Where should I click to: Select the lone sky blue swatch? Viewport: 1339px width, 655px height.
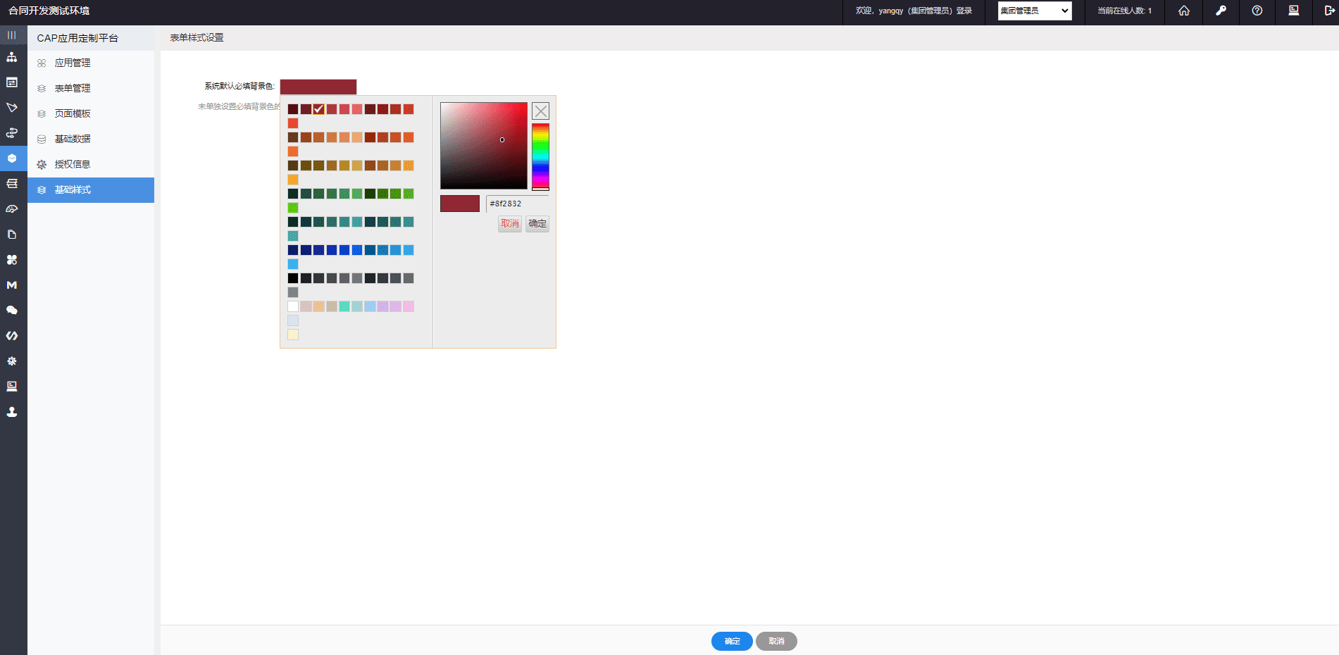click(x=293, y=264)
